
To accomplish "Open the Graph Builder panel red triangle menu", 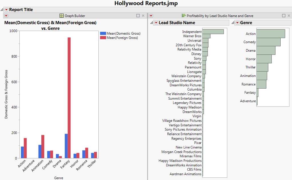I will click(x=6, y=16).
